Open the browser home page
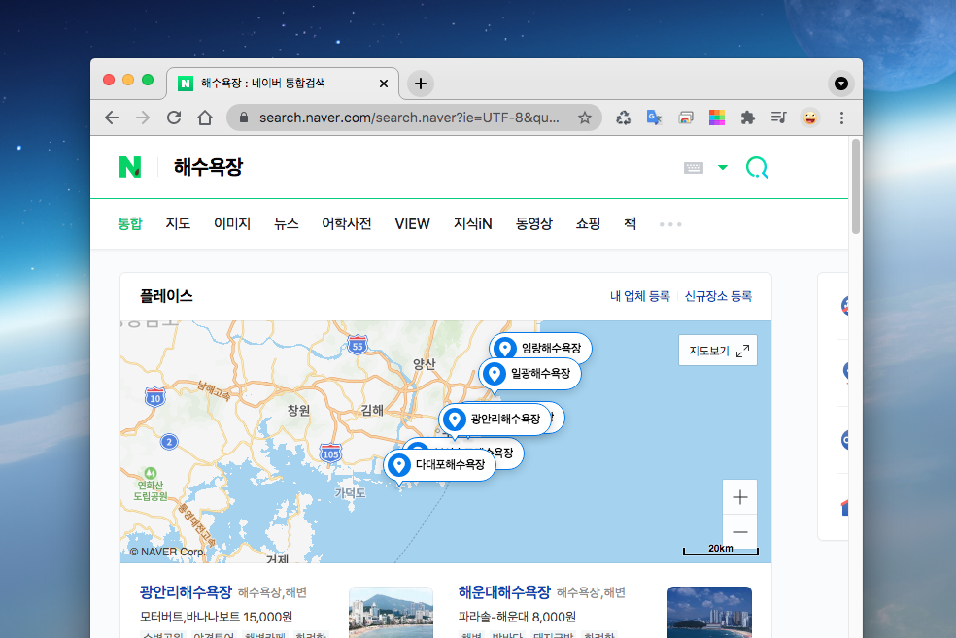The width and height of the screenshot is (956, 638). point(205,118)
